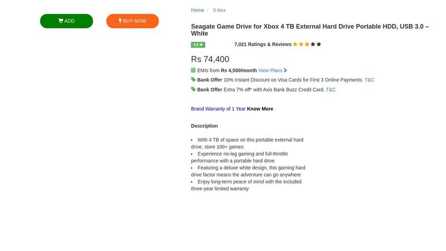
Task: Click the Brand Warranty of 1 Year link
Action: click(218, 109)
